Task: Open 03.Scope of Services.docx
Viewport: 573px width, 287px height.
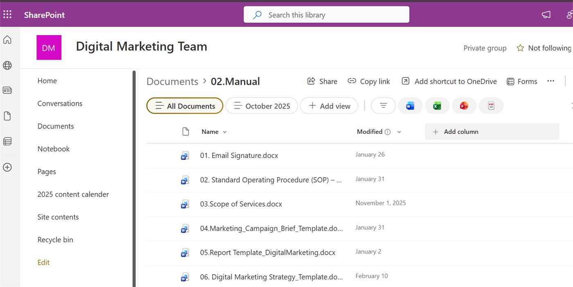Action: (x=241, y=204)
